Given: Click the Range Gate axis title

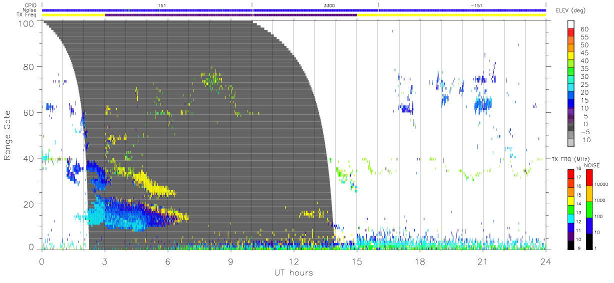Looking at the screenshot, I should [x=7, y=135].
